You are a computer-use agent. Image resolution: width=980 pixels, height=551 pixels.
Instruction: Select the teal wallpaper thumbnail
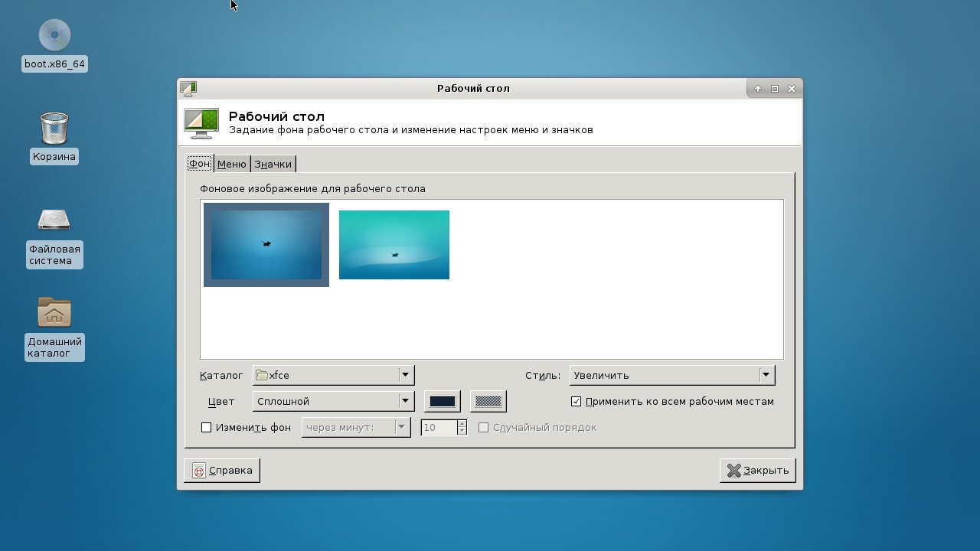click(394, 245)
